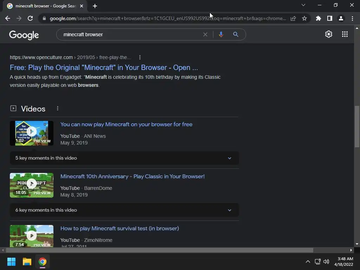Open the Windows Start menu

[11, 262]
